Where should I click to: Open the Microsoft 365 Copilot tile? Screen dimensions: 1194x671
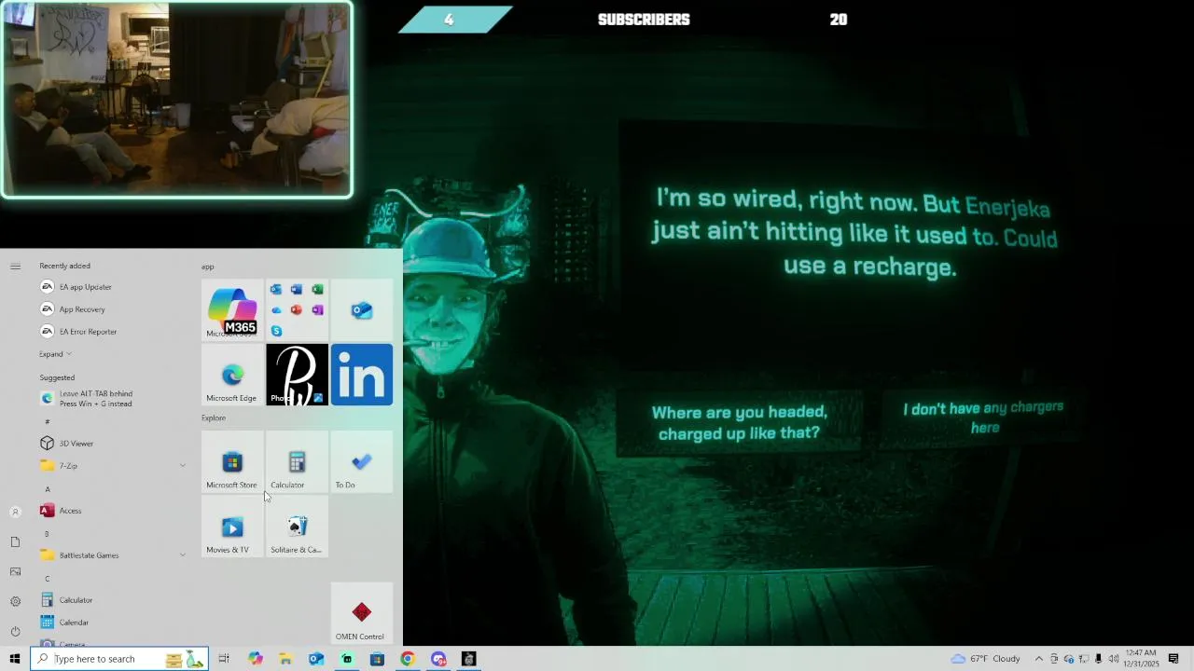232,310
